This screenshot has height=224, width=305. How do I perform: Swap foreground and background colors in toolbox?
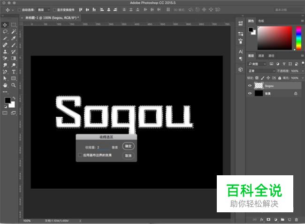14,98
